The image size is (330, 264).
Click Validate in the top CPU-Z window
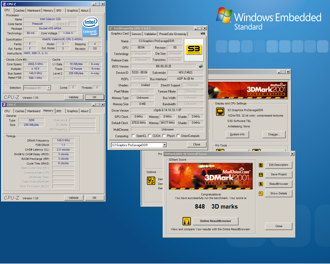point(74,97)
